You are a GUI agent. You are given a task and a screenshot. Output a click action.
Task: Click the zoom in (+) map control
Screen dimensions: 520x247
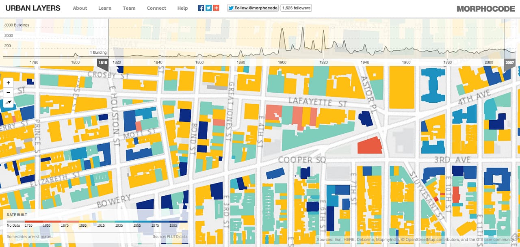pos(8,82)
